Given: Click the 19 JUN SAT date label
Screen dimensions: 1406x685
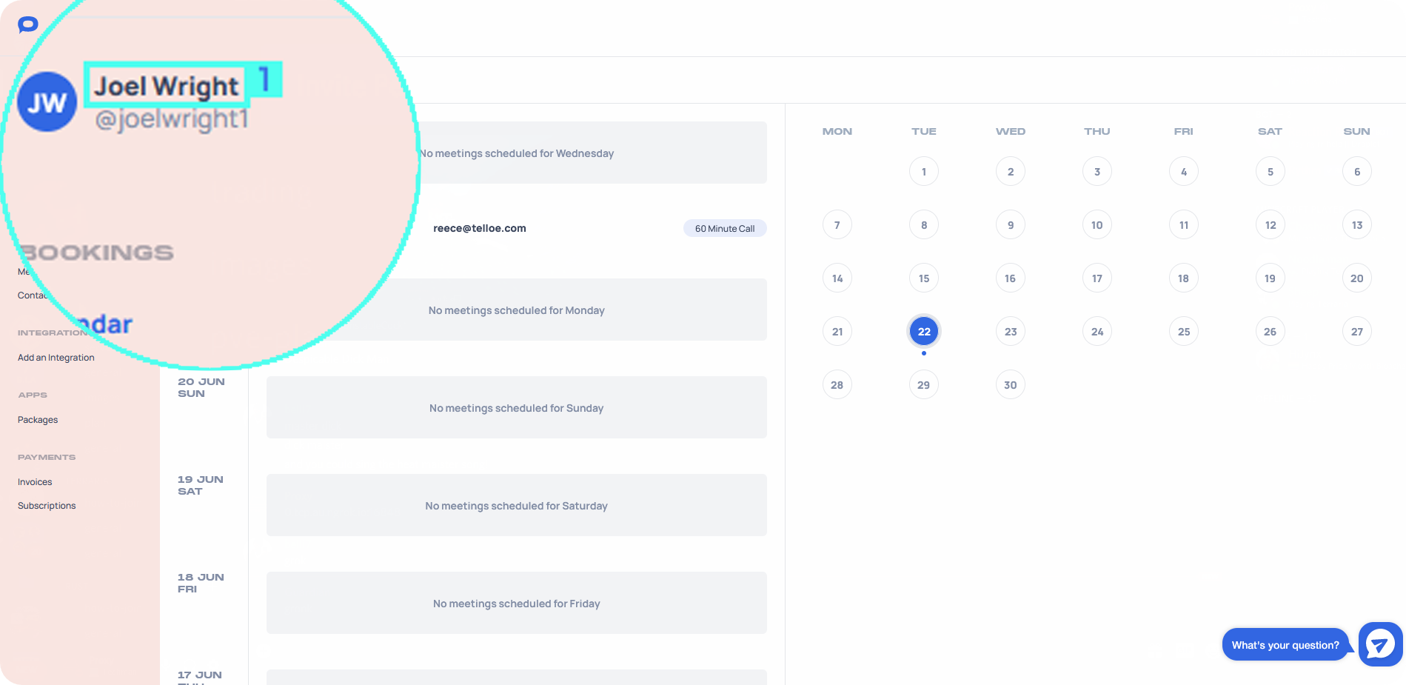Looking at the screenshot, I should pos(200,485).
